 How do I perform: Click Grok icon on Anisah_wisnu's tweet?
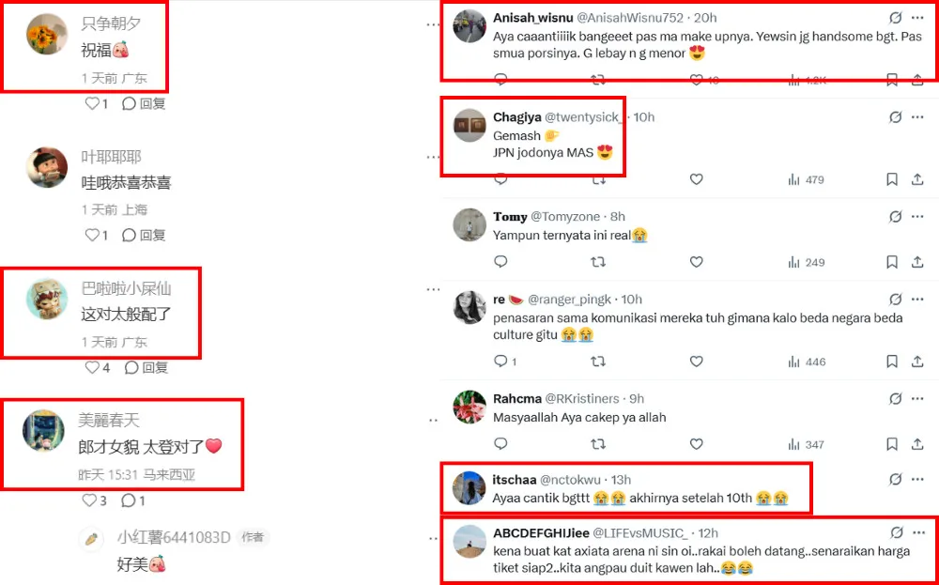coord(896,18)
